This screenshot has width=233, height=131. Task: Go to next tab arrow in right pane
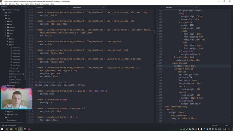point(161,7)
